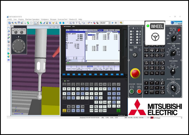
Task: Toggle the 4 axis indicator lamp
Action: coord(131,40)
